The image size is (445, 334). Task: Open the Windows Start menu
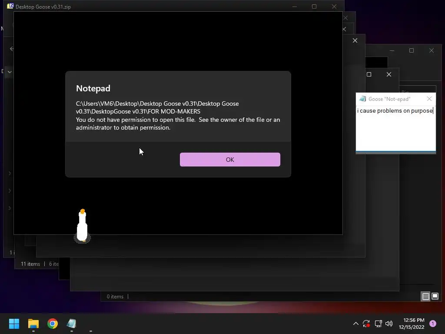click(14, 324)
